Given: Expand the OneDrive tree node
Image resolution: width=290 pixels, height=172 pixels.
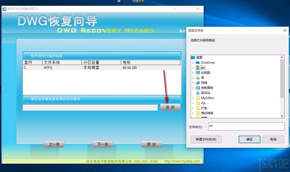Looking at the screenshot, I should (x=193, y=63).
